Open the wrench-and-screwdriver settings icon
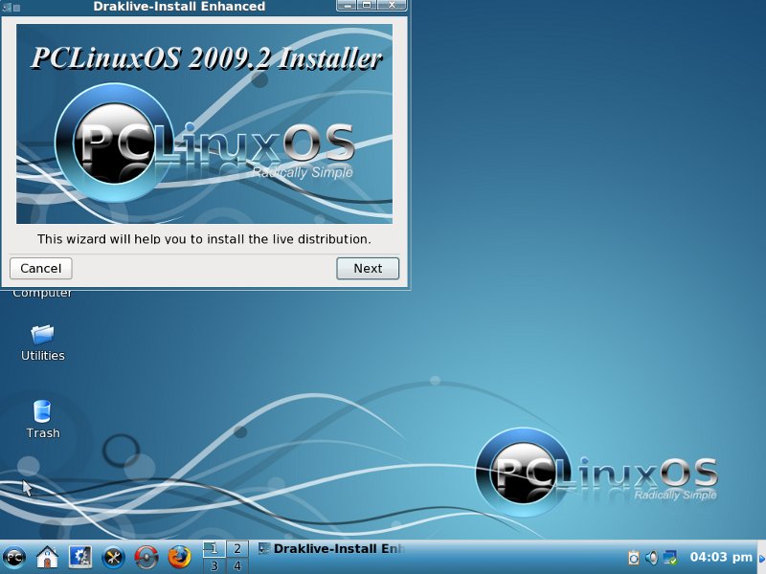 (113, 557)
